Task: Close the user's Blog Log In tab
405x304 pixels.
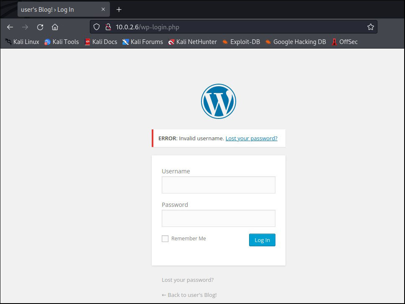Action: click(x=103, y=9)
